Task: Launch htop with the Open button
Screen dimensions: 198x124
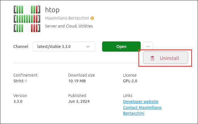Action: (x=121, y=47)
